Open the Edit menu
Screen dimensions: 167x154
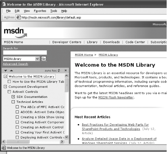pyautogui.click(x=17, y=11)
